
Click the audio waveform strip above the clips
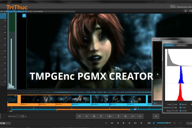pyautogui.click(x=79, y=92)
